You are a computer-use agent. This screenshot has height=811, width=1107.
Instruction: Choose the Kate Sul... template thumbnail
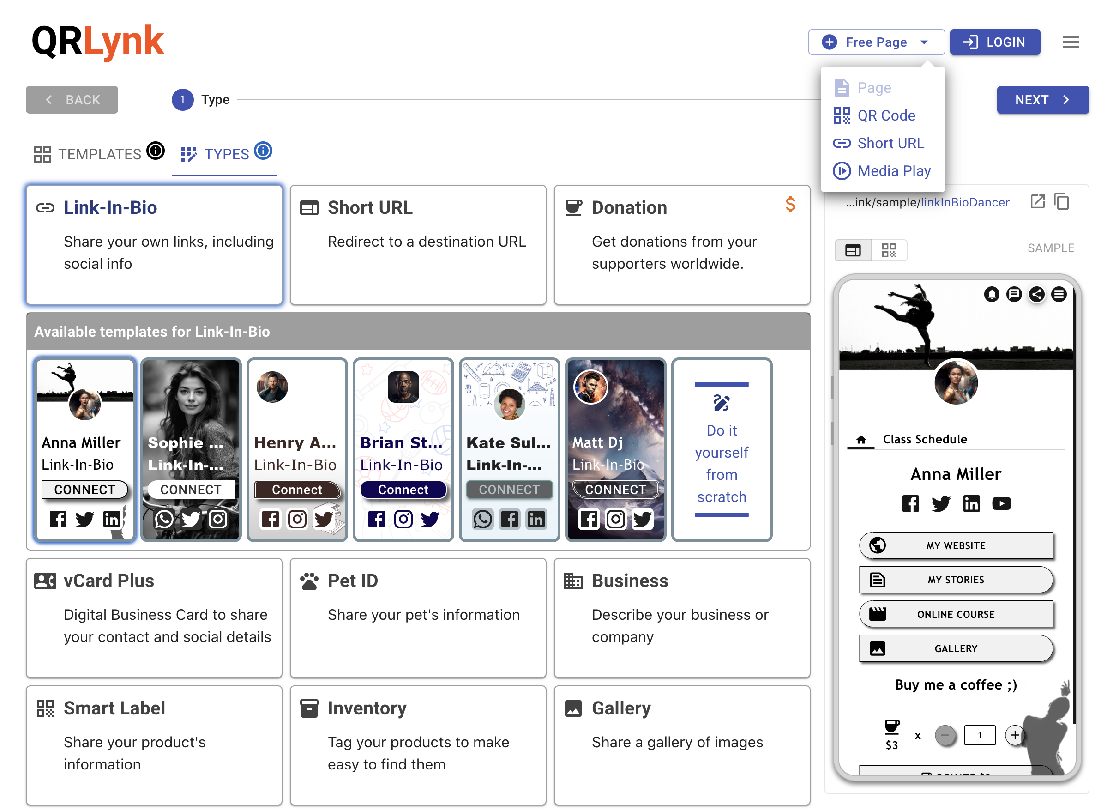pos(509,450)
